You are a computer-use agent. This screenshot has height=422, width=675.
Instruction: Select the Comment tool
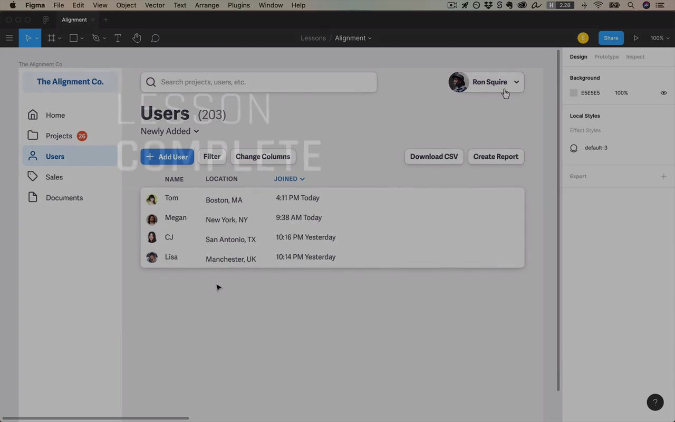155,38
